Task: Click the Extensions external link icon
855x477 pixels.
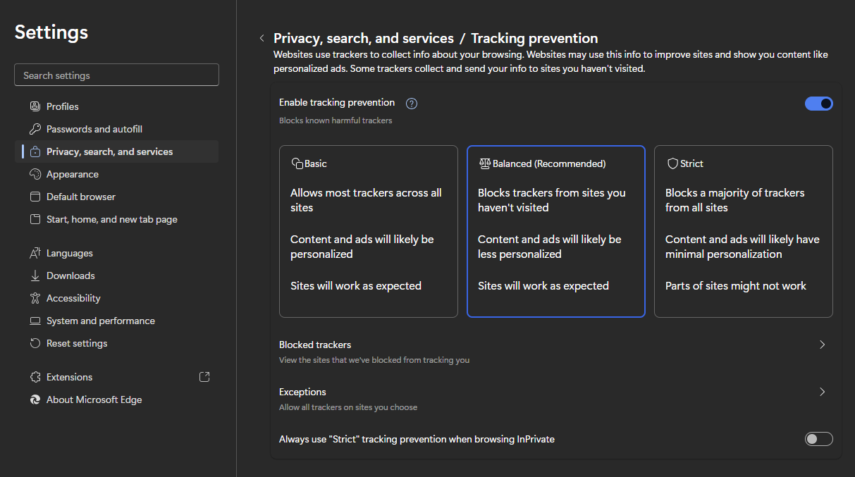Action: [204, 377]
